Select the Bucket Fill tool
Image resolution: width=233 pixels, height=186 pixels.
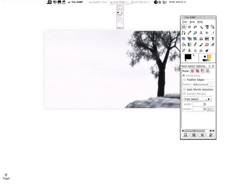pyautogui.click(x=184, y=45)
